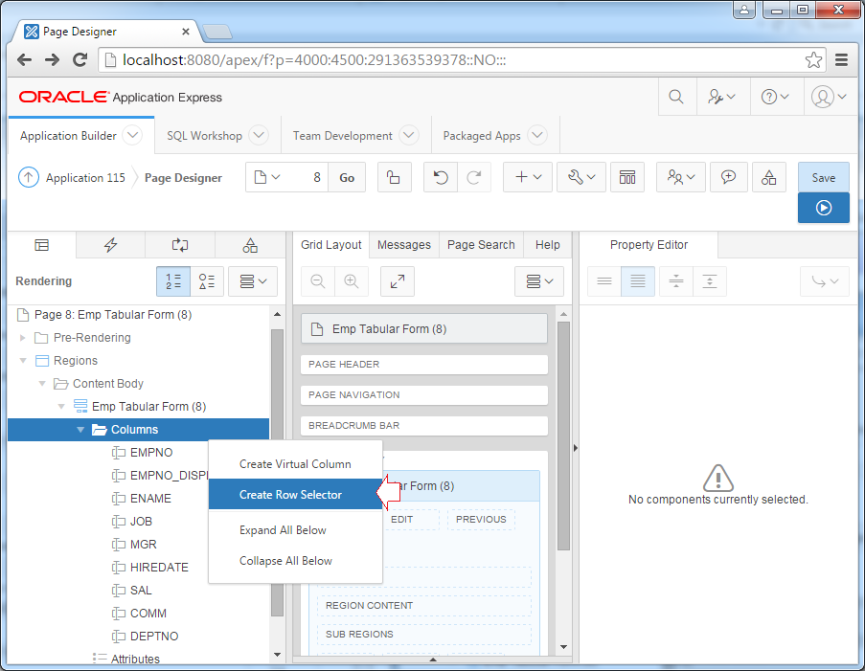Open the Chrome hamburger menu
Image resolution: width=865 pixels, height=671 pixels.
tap(841, 59)
